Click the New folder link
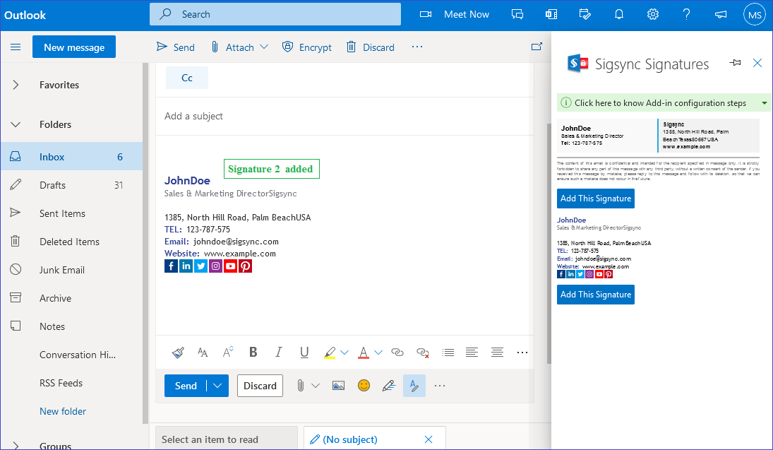773x450 pixels. [63, 411]
